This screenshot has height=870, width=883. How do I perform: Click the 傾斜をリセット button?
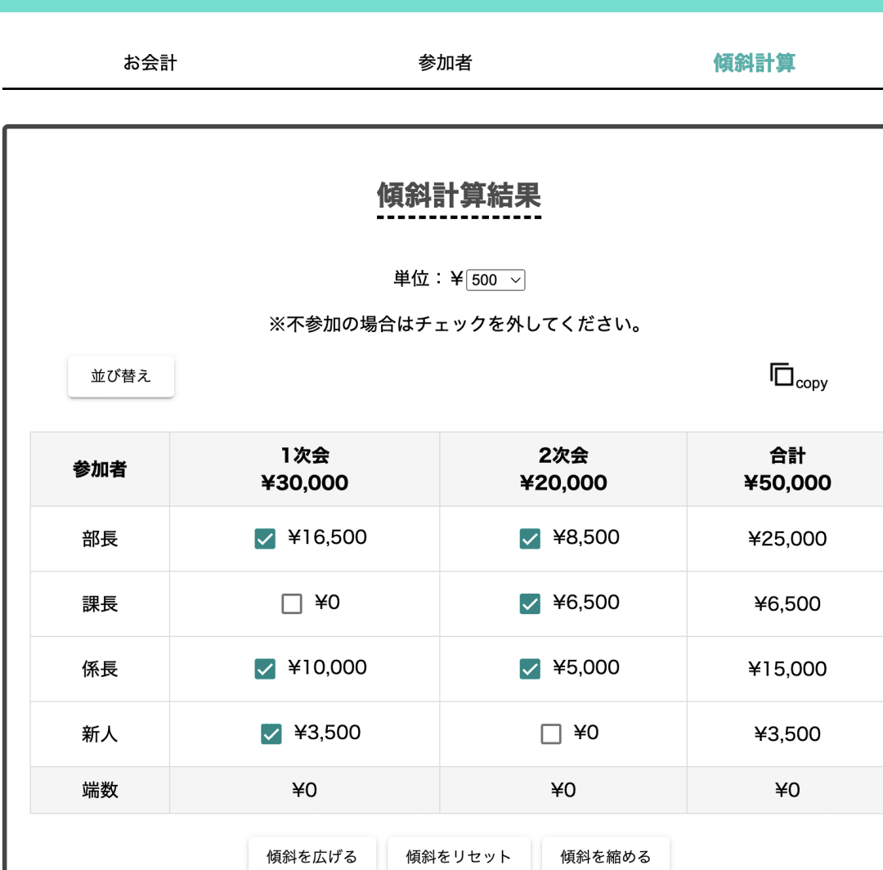[x=459, y=856]
